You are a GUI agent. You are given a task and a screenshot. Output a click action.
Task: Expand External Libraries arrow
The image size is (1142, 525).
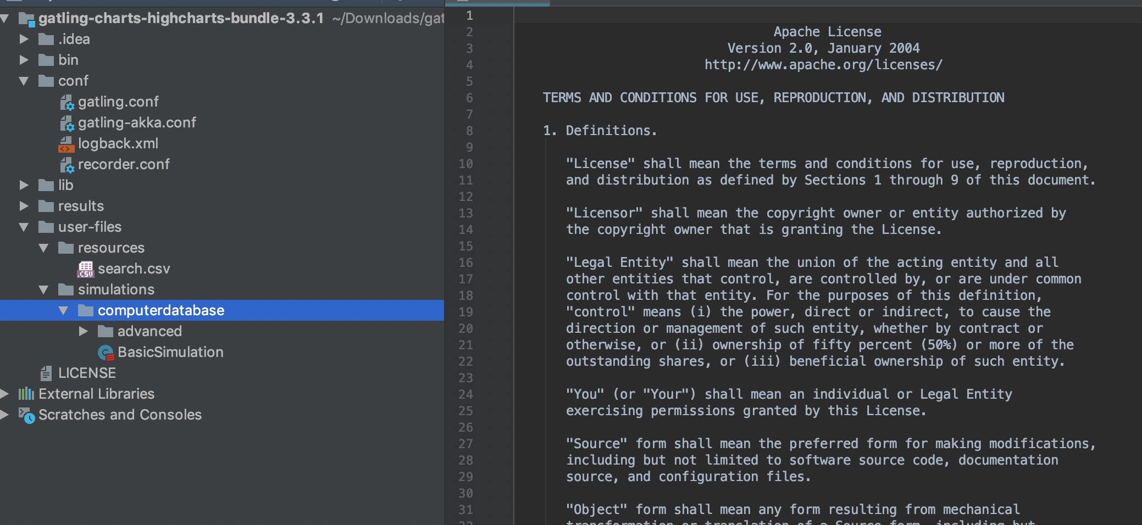coord(4,394)
